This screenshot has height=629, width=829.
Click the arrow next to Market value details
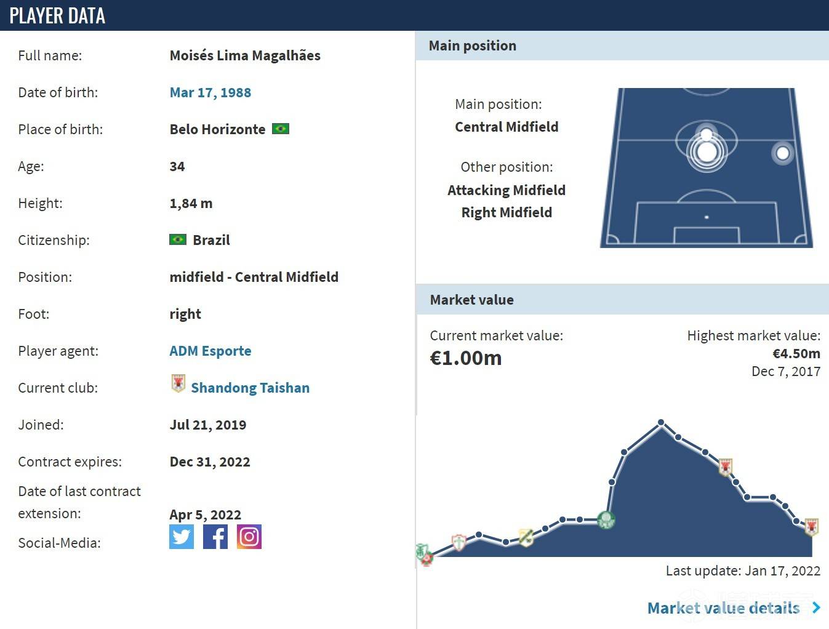tap(816, 608)
